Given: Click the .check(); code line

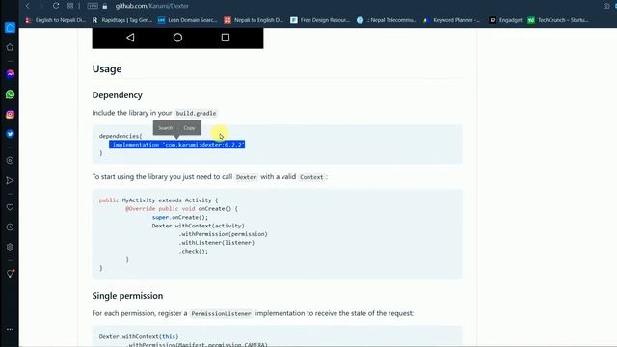Looking at the screenshot, I should pyautogui.click(x=193, y=251).
